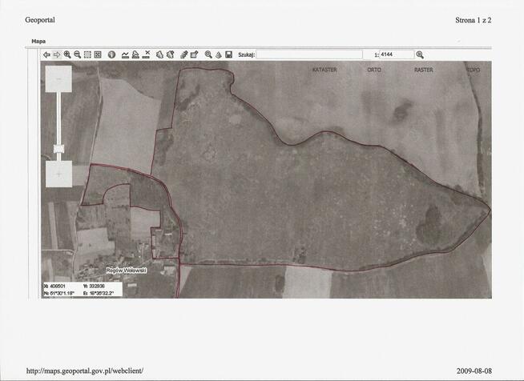Switch to the KATASTER map layer
Screen dimensions: 524x381
[x=324, y=70]
